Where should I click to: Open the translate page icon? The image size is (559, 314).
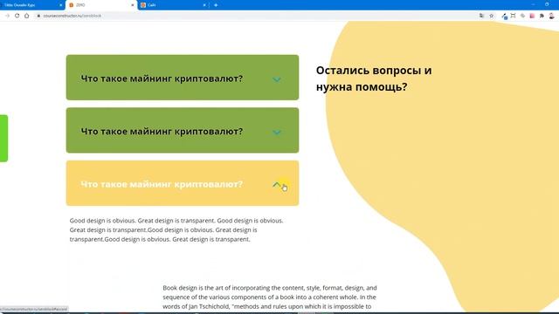481,16
